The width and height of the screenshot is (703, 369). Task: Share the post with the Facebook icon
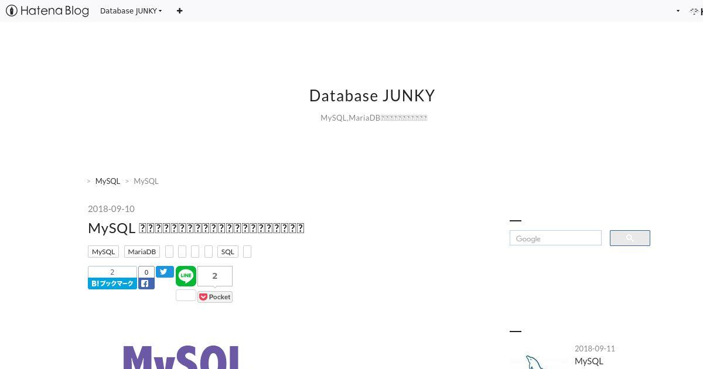click(x=146, y=283)
